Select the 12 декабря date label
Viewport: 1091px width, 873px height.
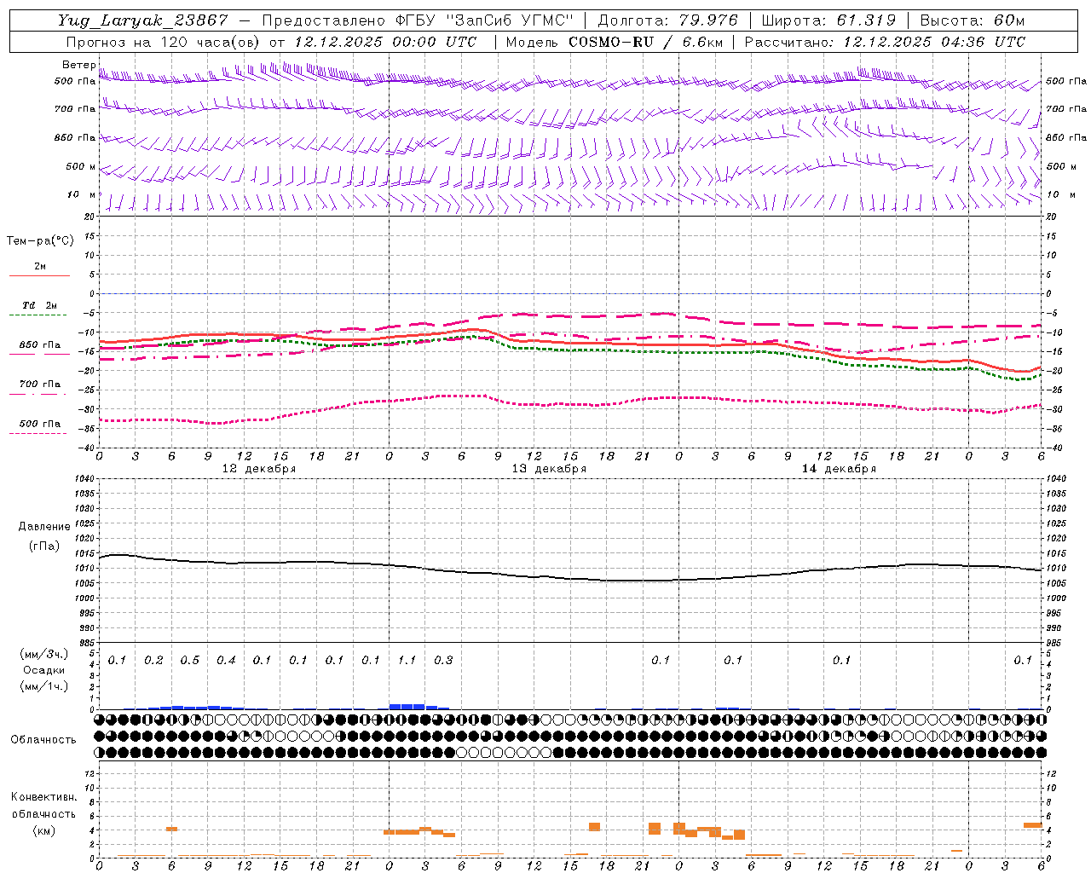[259, 469]
